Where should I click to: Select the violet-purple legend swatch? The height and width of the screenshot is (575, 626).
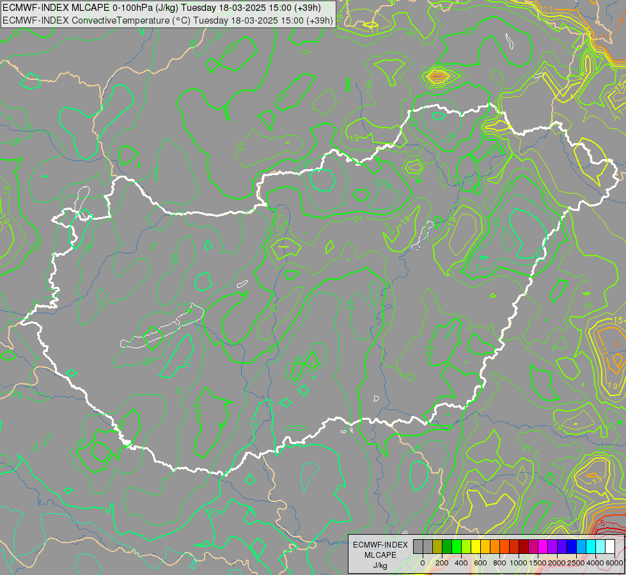point(552,546)
